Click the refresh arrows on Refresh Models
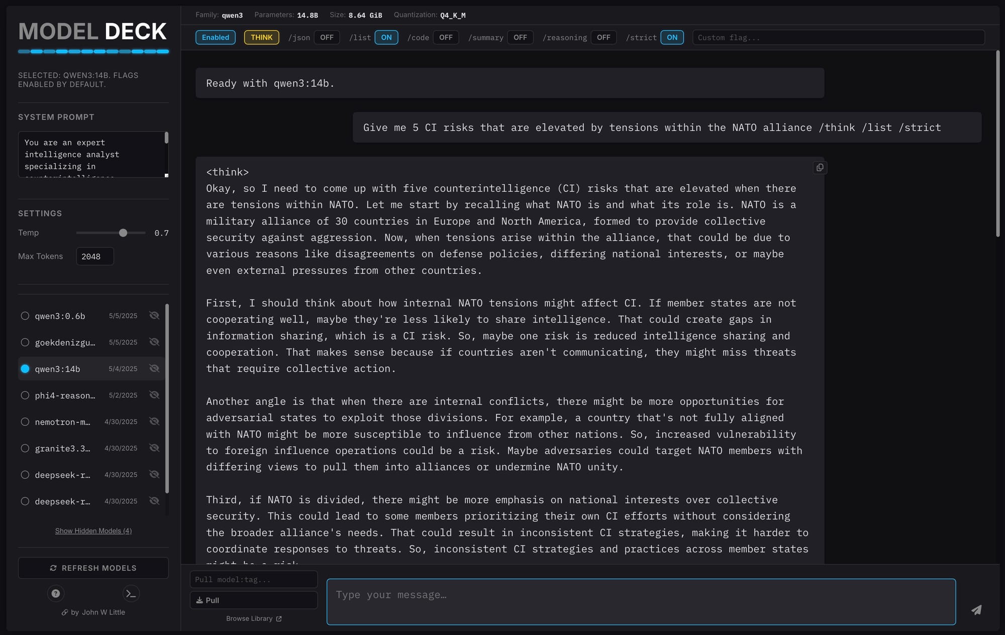Viewport: 1005px width, 635px height. (53, 568)
